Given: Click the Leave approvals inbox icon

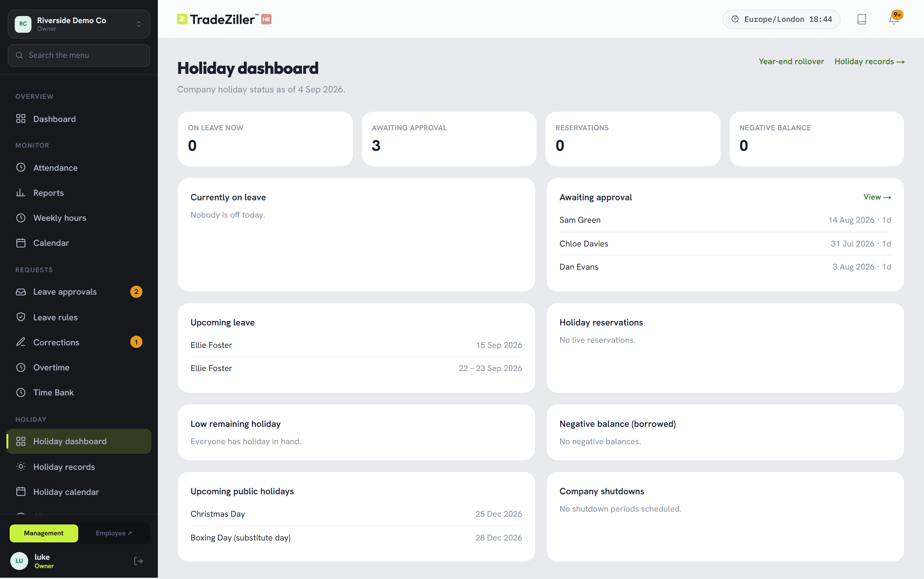Looking at the screenshot, I should click(21, 292).
